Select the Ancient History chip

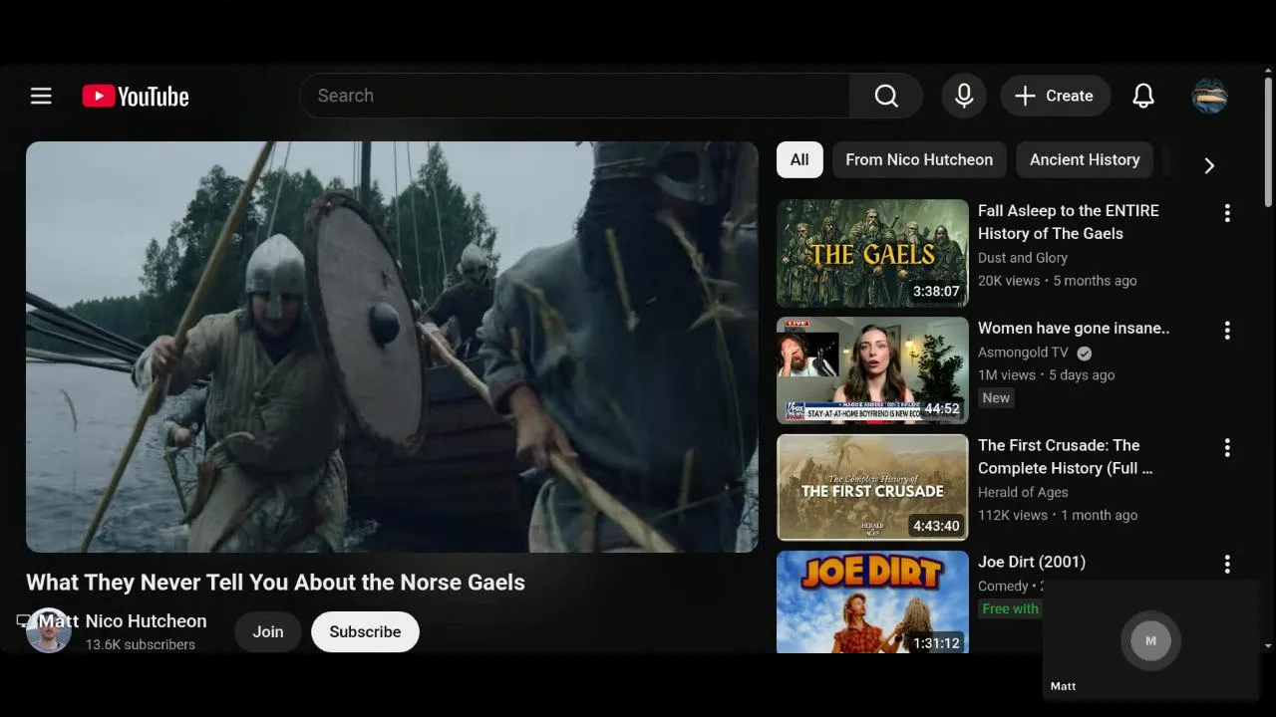point(1085,159)
